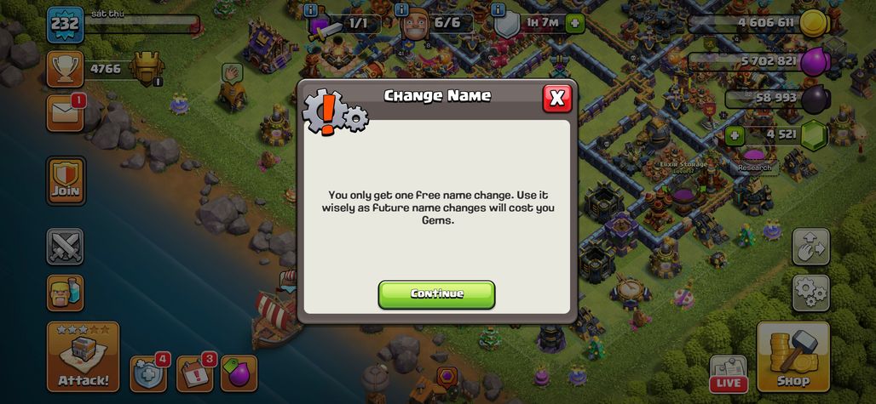Open the crossed swords war icon
Viewport: 876px width, 404px height.
pyautogui.click(x=66, y=247)
